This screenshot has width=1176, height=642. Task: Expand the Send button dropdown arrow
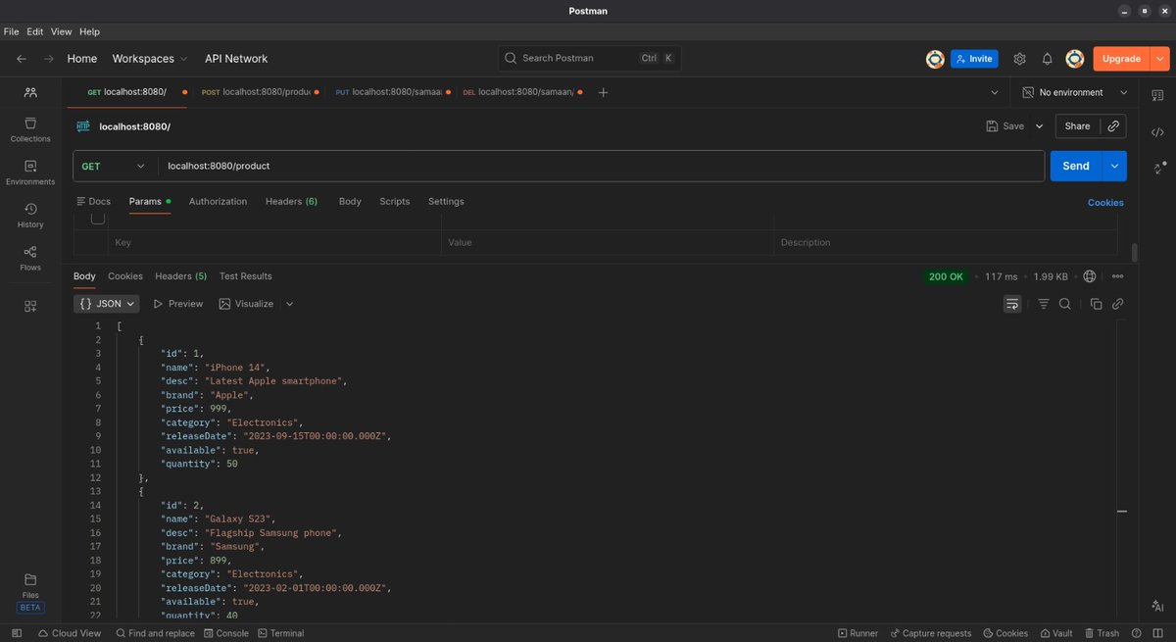pyautogui.click(x=1114, y=166)
